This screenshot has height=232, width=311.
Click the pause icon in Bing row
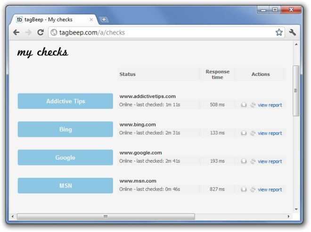(x=244, y=133)
